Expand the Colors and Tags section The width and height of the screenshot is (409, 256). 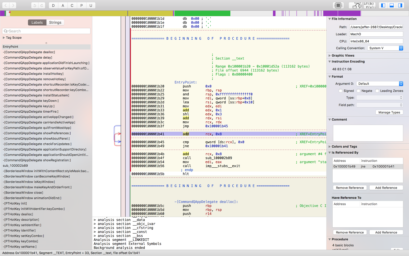pyautogui.click(x=330, y=147)
